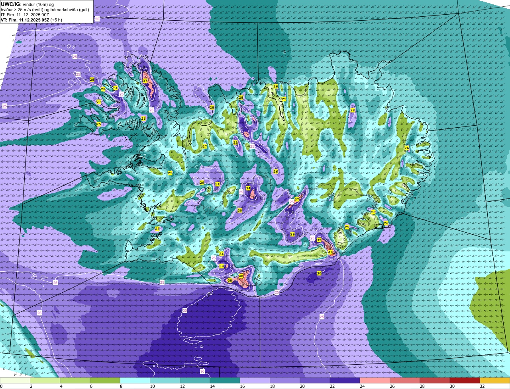Click the yellow gust label 41
The width and height of the screenshot is (510, 389).
(x=330, y=252)
